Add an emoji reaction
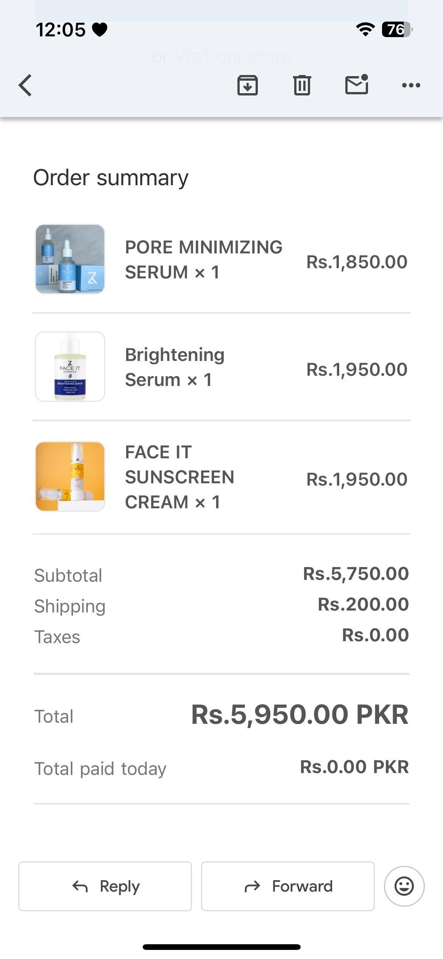The image size is (443, 959). coord(404,886)
